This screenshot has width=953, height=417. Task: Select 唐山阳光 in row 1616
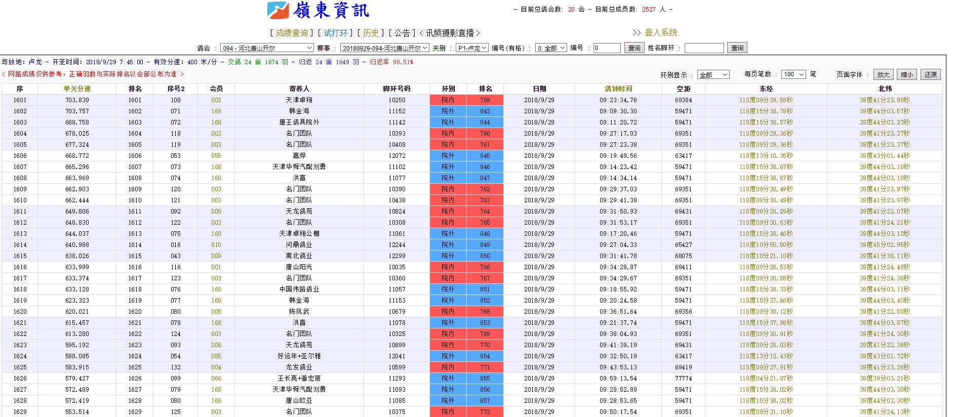pyautogui.click(x=299, y=267)
